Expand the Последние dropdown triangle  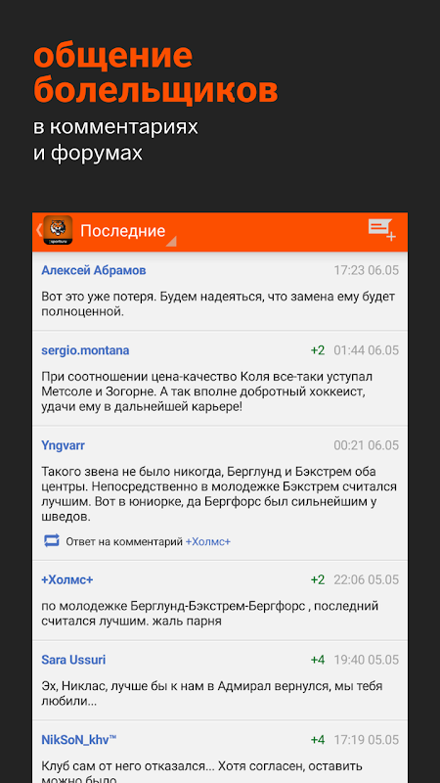171,241
